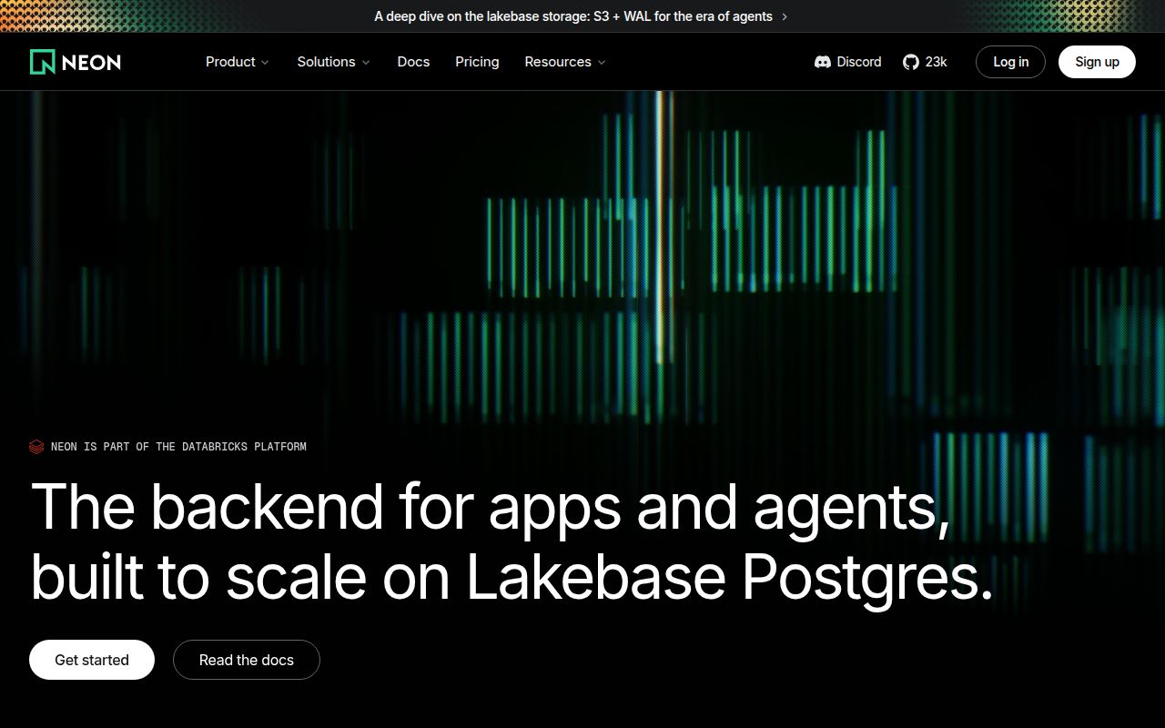Click the Databricks logo icon

click(36, 447)
